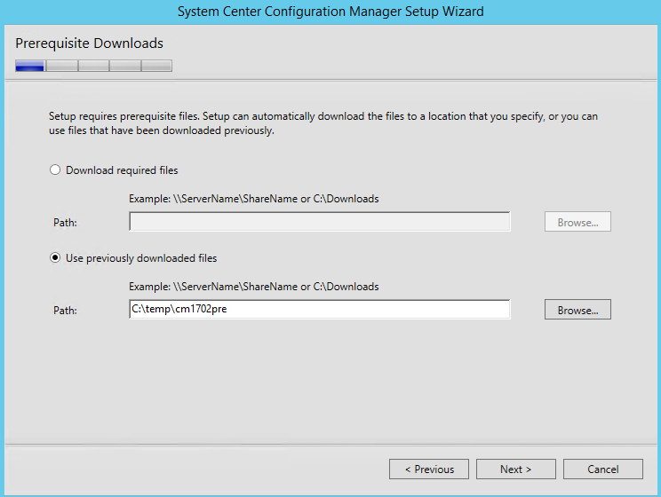Click the example text above the lower Path field
The height and width of the screenshot is (497, 661).
pyautogui.click(x=254, y=287)
